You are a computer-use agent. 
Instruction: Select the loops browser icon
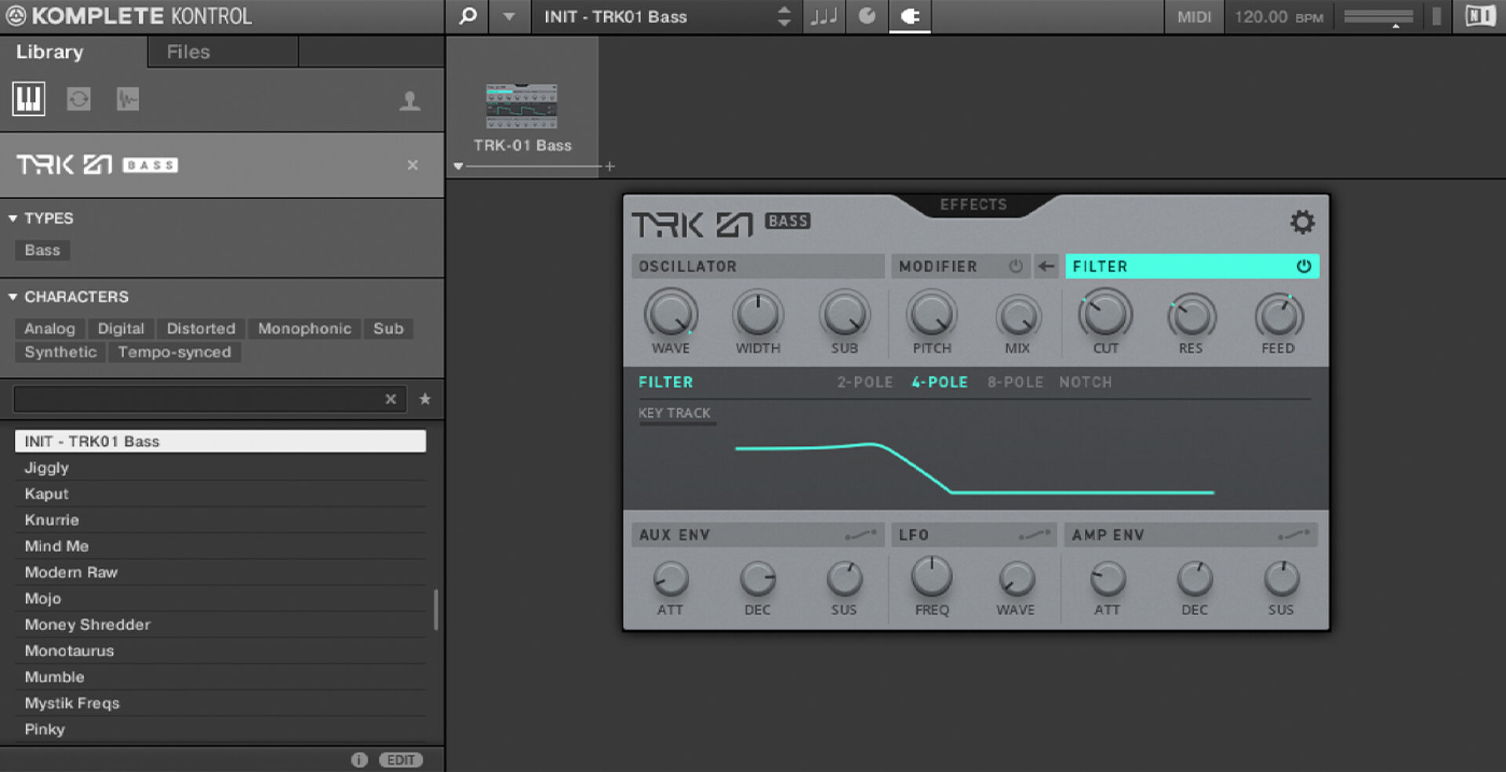(x=78, y=99)
